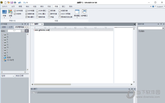Open the File View panel options dropdown arrow
This screenshot has height=103, width=165.
click(22, 24)
